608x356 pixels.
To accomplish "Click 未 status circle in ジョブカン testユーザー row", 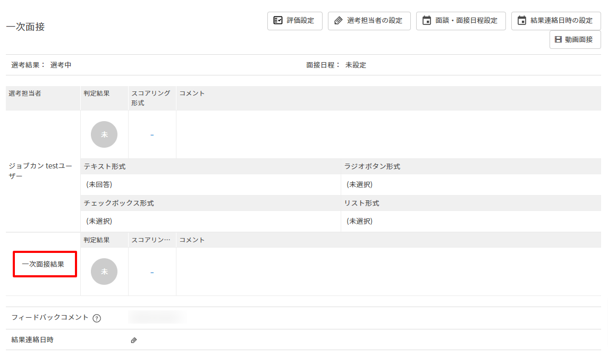I will tap(104, 134).
